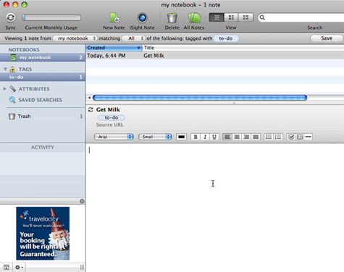344x272 pixels.
Task: Align text right
Action: 246,137
